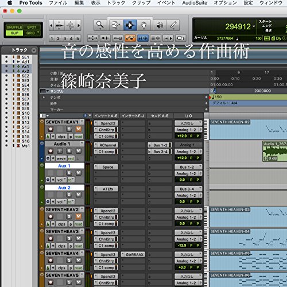Open SEVENTHEAV1 track name dropdown
This screenshot has height=287, width=287.
[82, 122]
